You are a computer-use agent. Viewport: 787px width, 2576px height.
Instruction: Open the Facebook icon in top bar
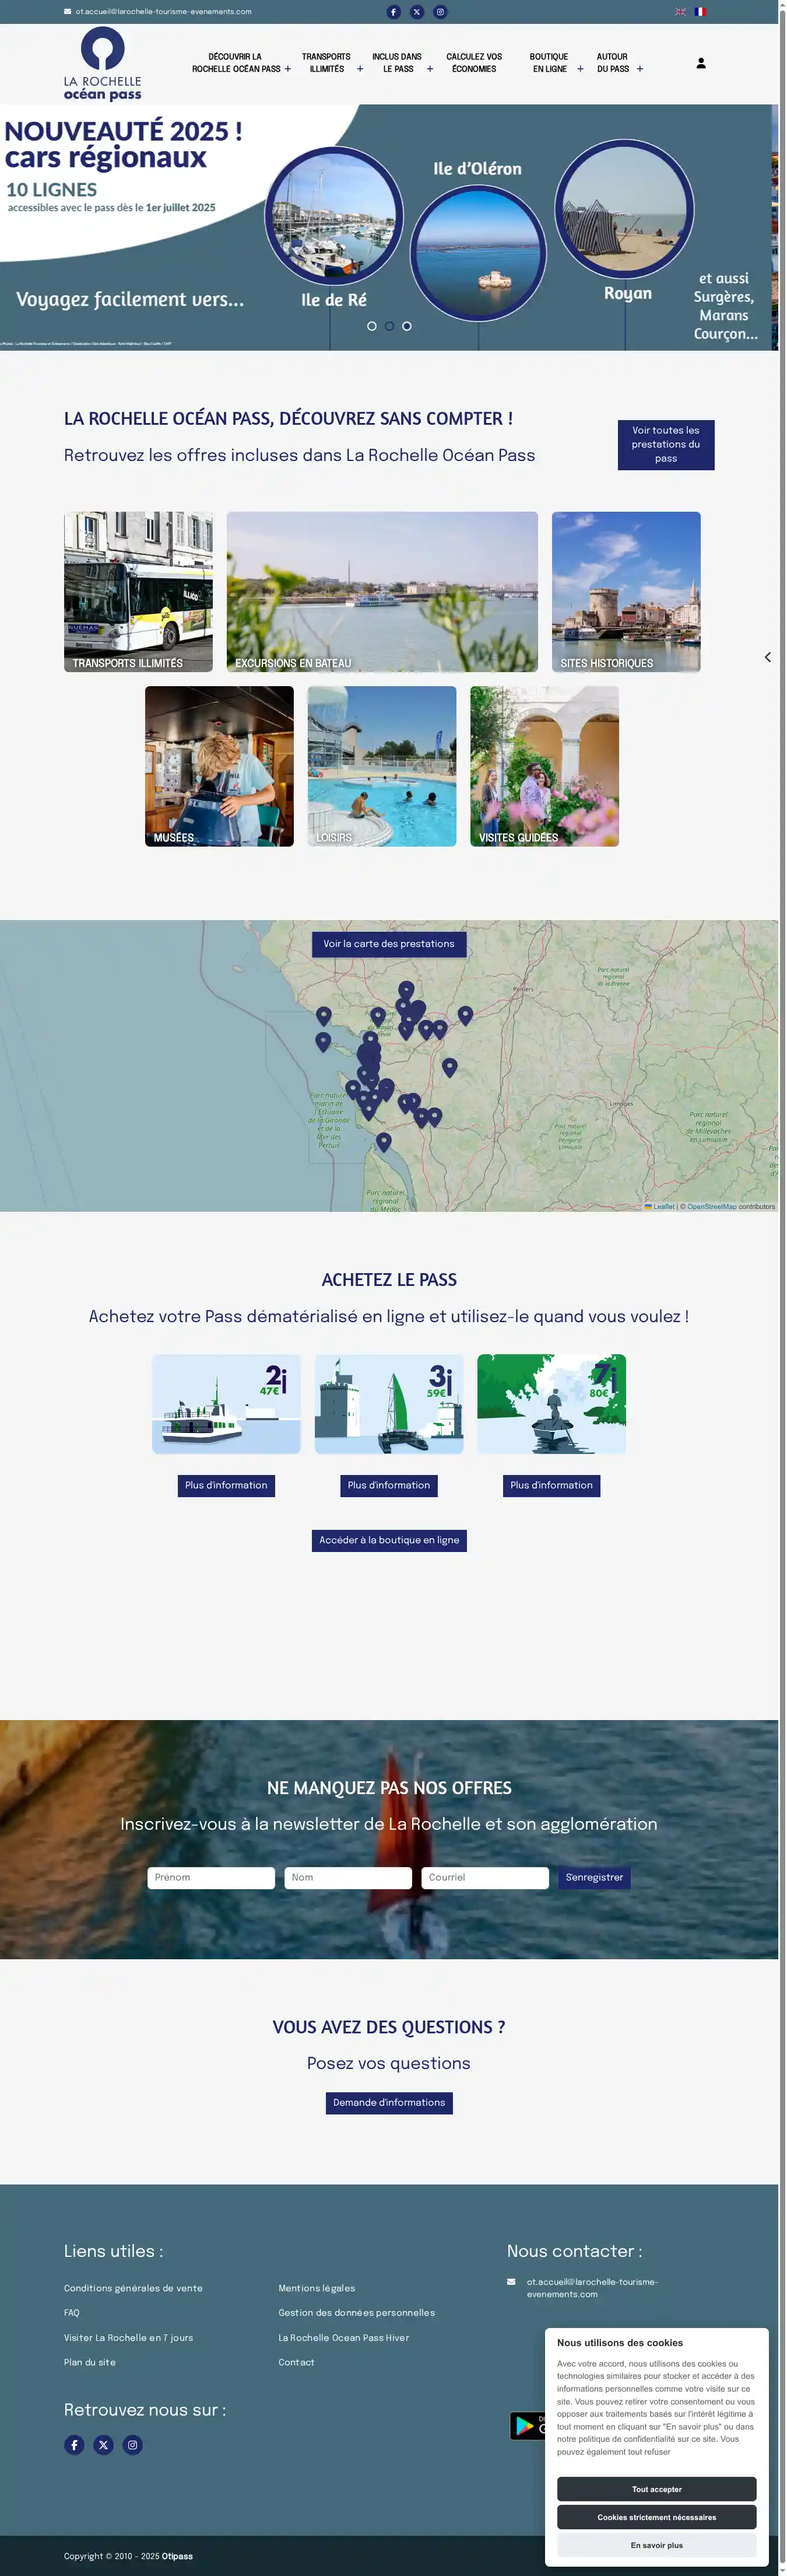[394, 12]
